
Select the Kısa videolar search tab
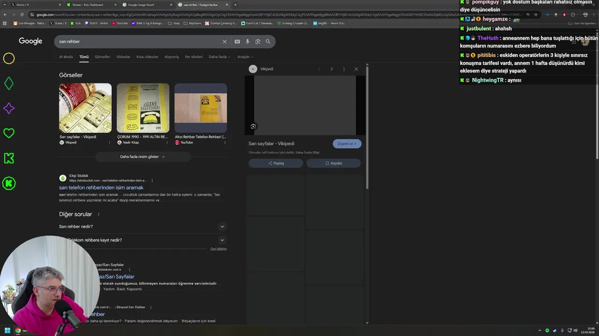pos(147,57)
